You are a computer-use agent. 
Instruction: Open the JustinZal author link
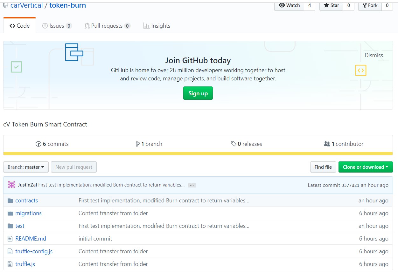click(27, 185)
